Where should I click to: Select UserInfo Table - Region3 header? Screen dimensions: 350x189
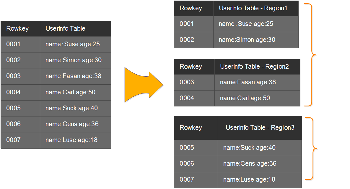coord(260,128)
